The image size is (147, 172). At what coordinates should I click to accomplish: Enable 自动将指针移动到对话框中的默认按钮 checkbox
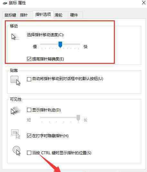29,79
